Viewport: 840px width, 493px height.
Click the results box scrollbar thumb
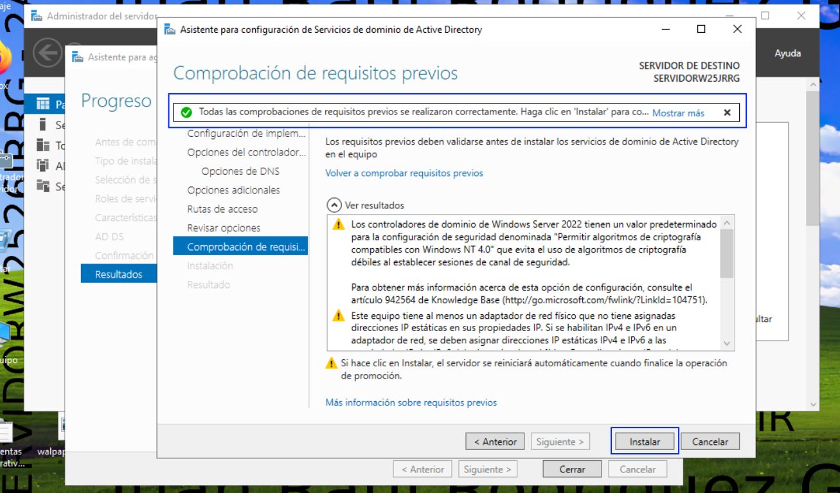[727, 253]
